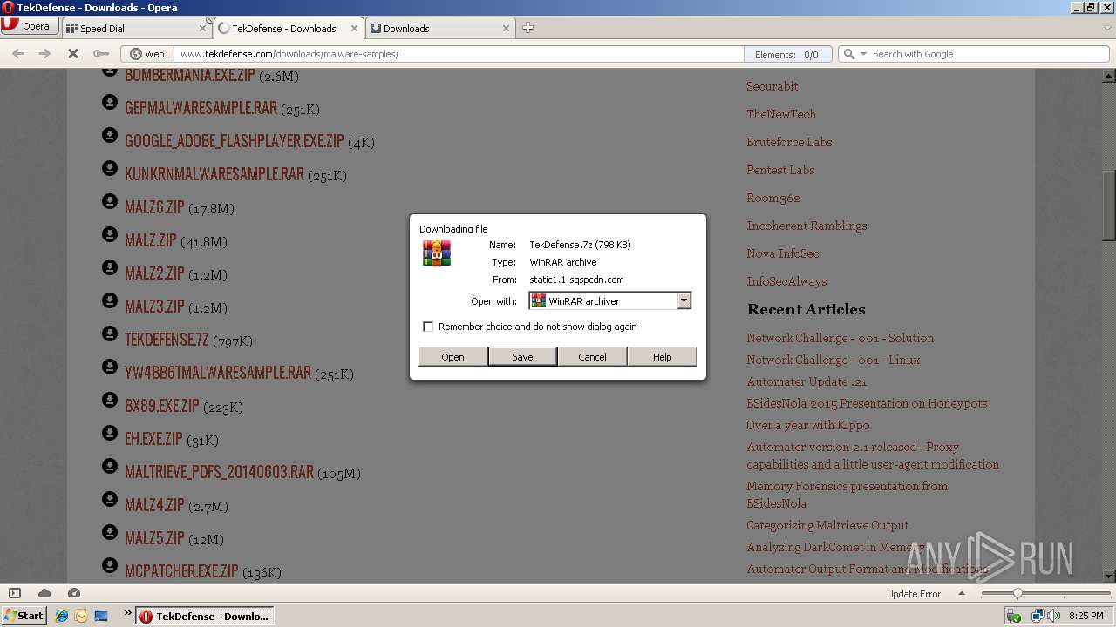Open the Securabit sidebar link
Viewport: 1116px width, 627px height.
tap(772, 86)
